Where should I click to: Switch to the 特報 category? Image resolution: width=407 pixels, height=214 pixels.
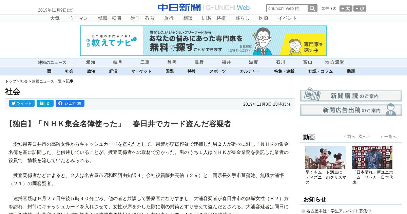[x=192, y=71]
